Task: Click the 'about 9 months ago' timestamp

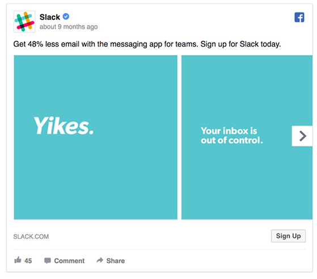Action: 69,27
